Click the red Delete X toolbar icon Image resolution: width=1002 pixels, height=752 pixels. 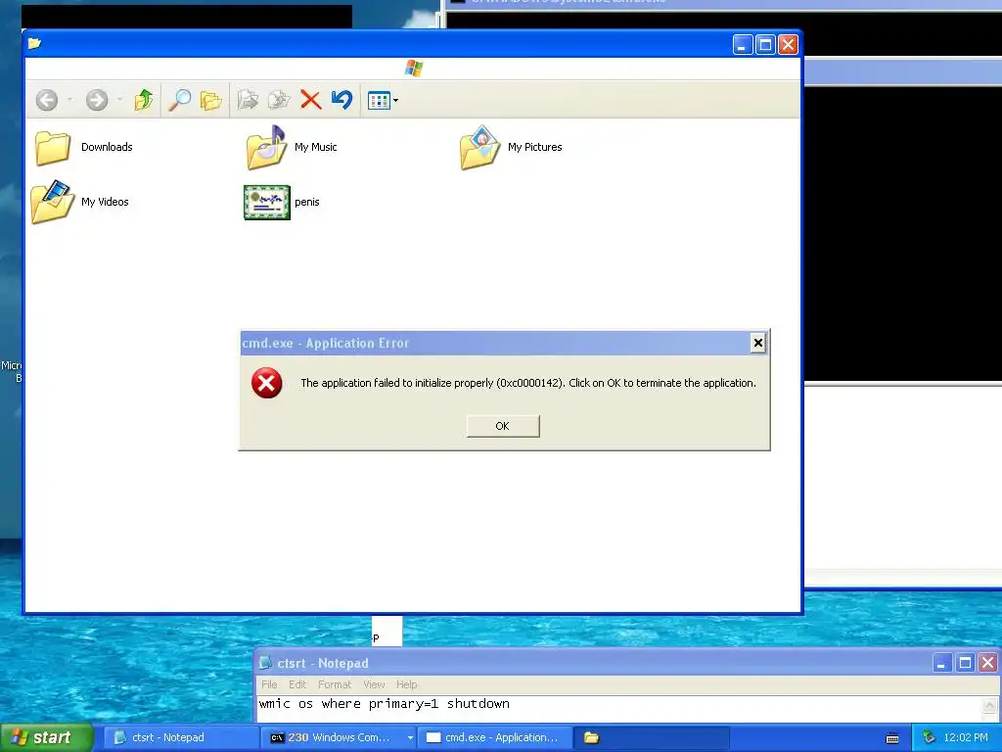310,100
